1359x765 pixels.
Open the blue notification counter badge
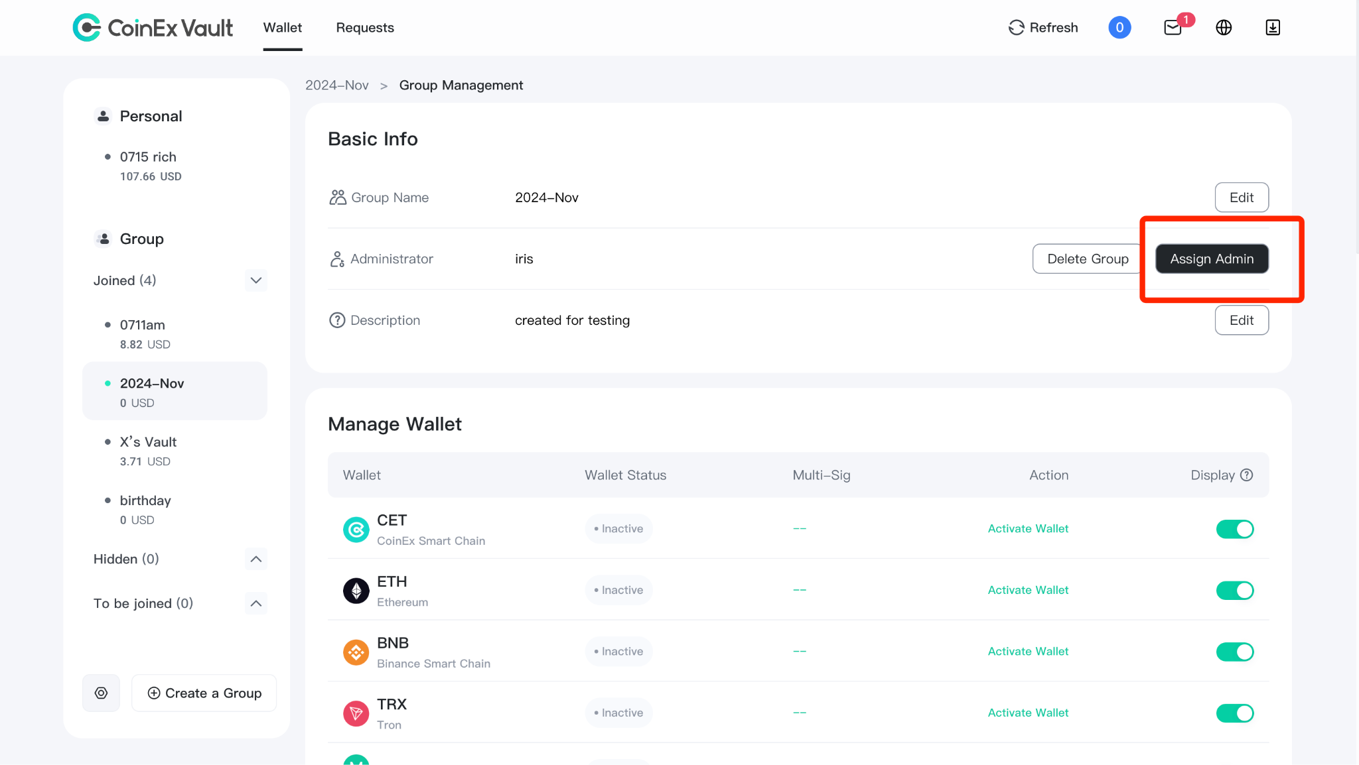coord(1119,27)
